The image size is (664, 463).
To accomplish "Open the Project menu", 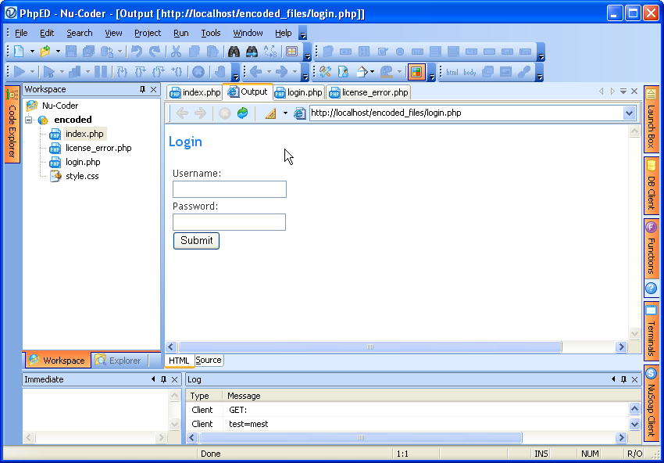I will [x=147, y=33].
